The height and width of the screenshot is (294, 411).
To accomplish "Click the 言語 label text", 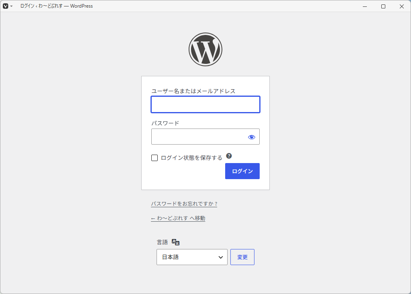I will click(162, 242).
